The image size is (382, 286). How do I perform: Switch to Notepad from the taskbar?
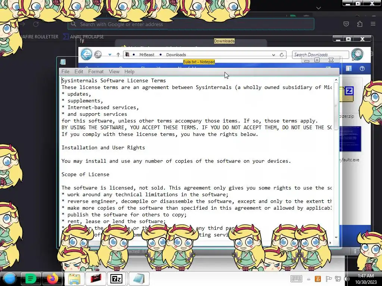139,279
